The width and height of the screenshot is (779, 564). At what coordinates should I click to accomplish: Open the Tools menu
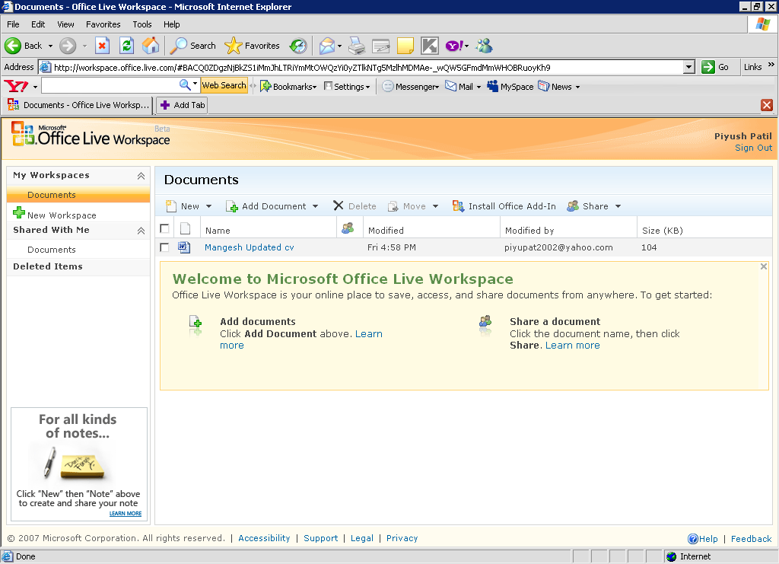coord(142,24)
